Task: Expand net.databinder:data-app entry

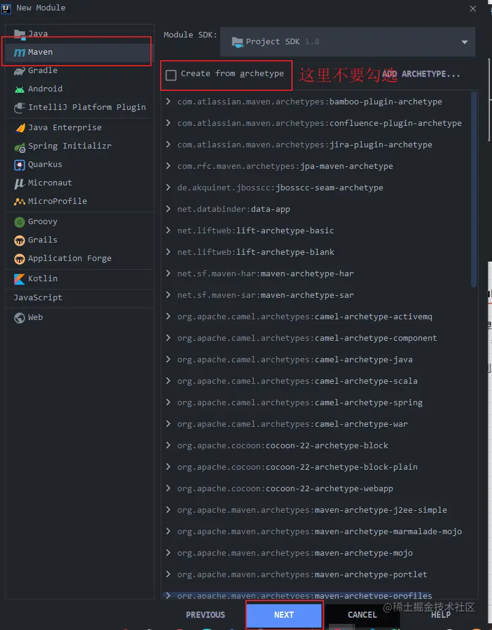Action: (168, 209)
